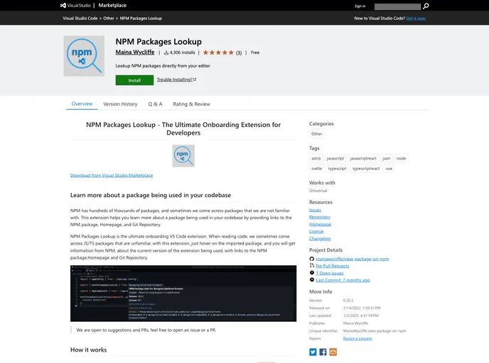The width and height of the screenshot is (489, 363).
Task: Open Trouble Installing link
Action: point(176,79)
